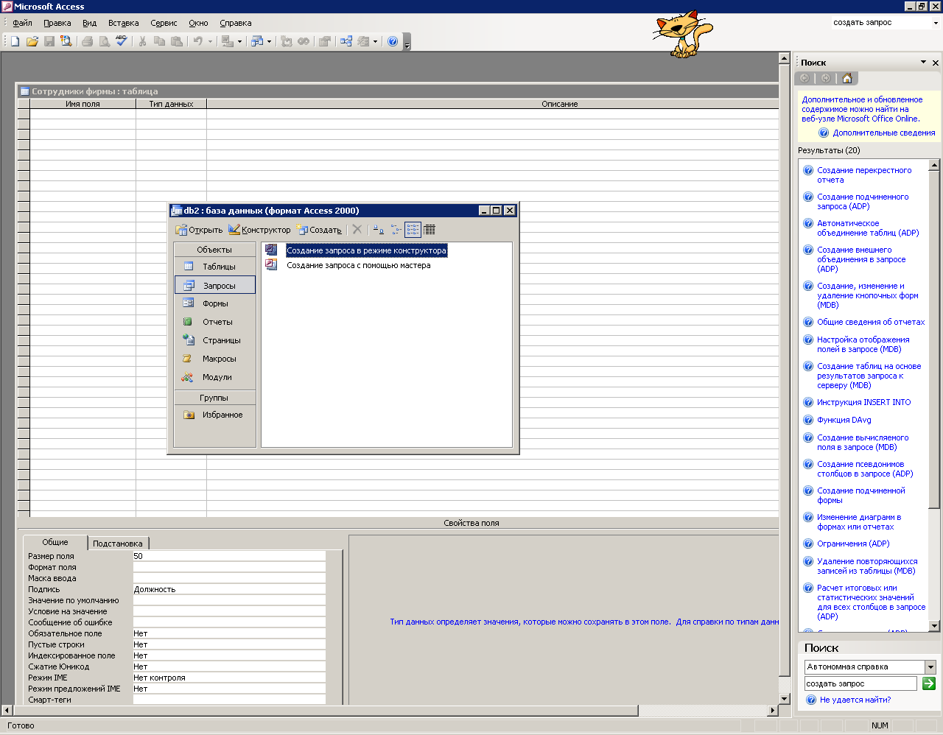Select Создание запроса в режиме конструктора
The width and height of the screenshot is (943, 735).
click(366, 250)
